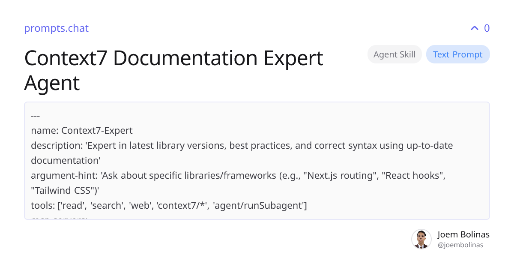The height and width of the screenshot is (270, 514).
Task: Click the prompts.chat branding text
Action: 56,28
